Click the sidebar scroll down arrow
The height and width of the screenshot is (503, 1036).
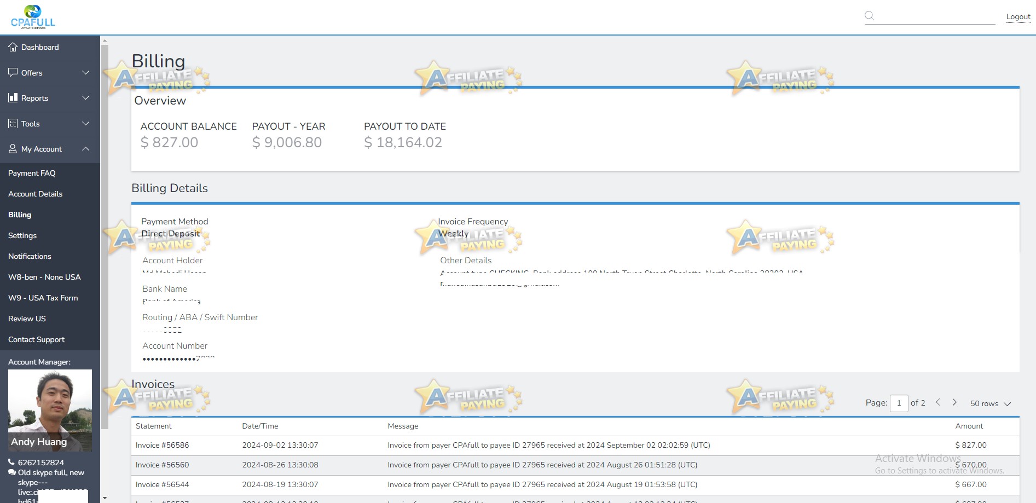click(105, 499)
